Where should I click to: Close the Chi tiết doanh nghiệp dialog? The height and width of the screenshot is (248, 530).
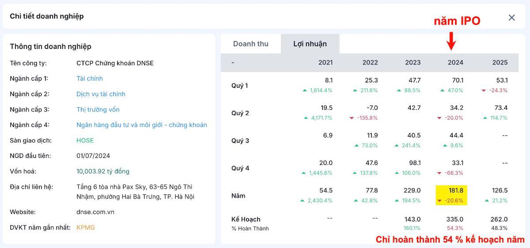tap(511, 18)
